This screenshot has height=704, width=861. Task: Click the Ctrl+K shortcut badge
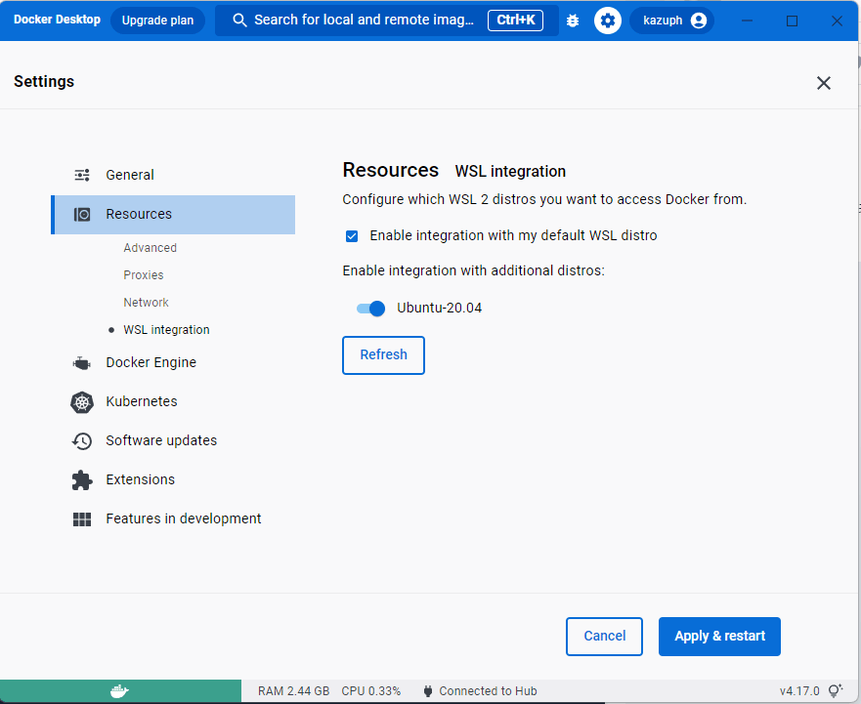[x=515, y=21]
